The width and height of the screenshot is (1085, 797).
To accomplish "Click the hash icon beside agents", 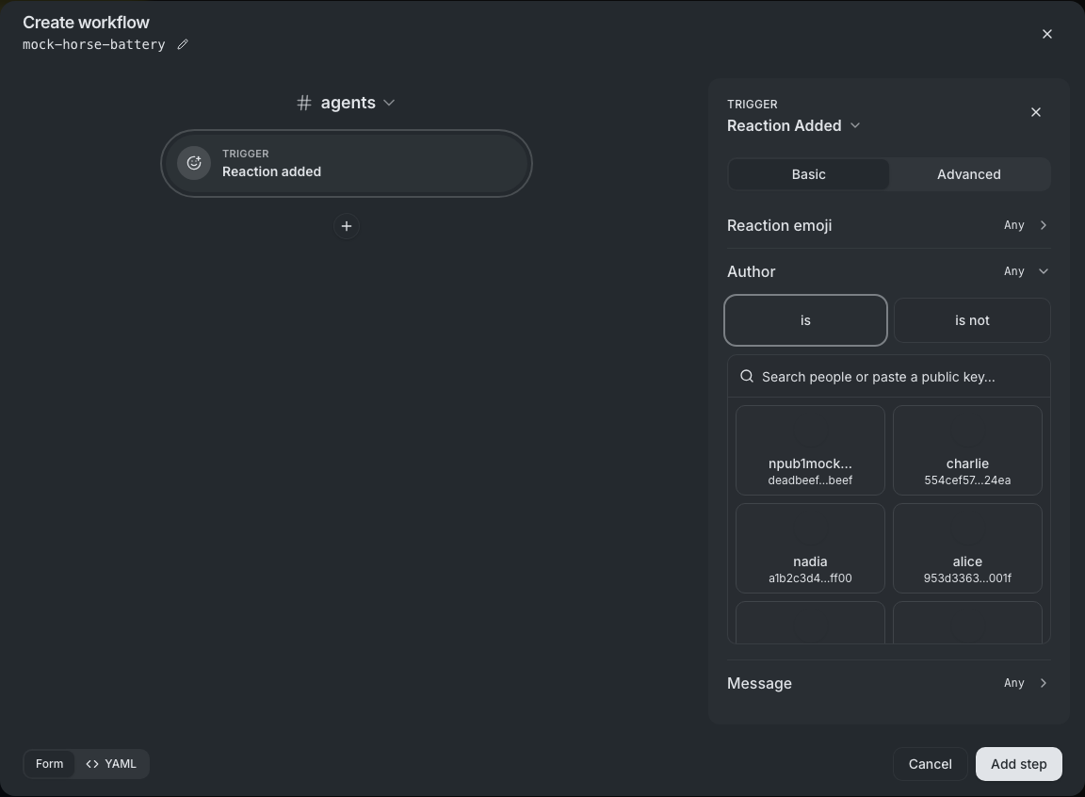I will coord(304,103).
